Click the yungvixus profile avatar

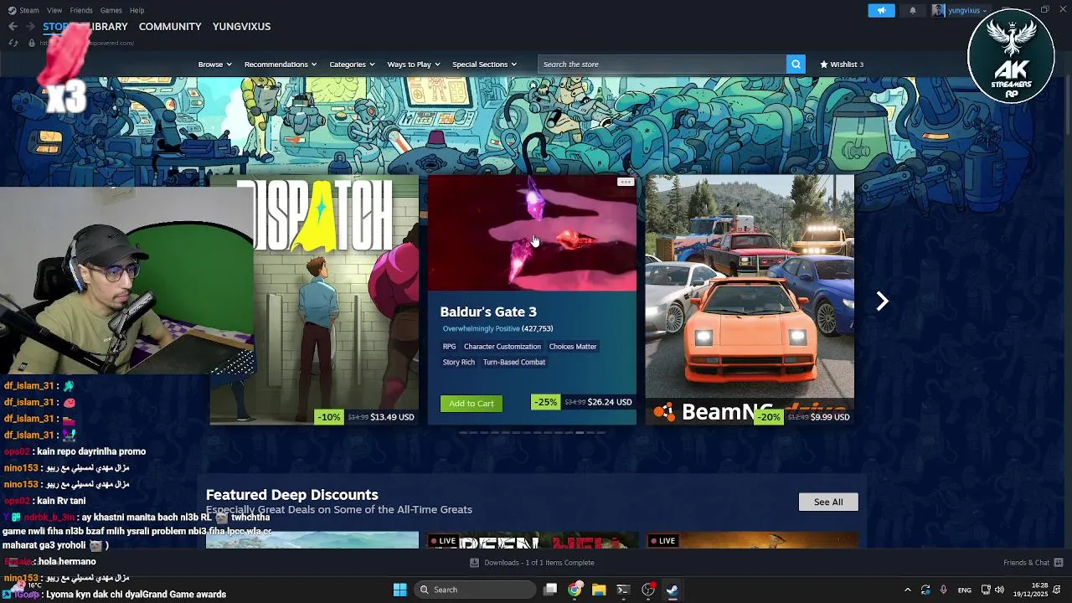pyautogui.click(x=938, y=10)
